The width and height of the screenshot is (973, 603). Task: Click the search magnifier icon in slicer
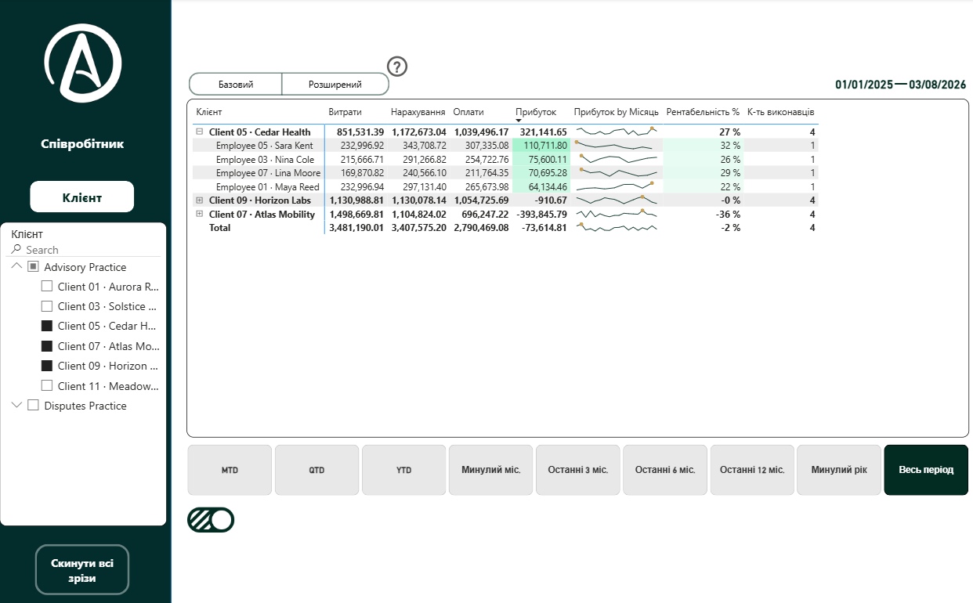(x=16, y=250)
